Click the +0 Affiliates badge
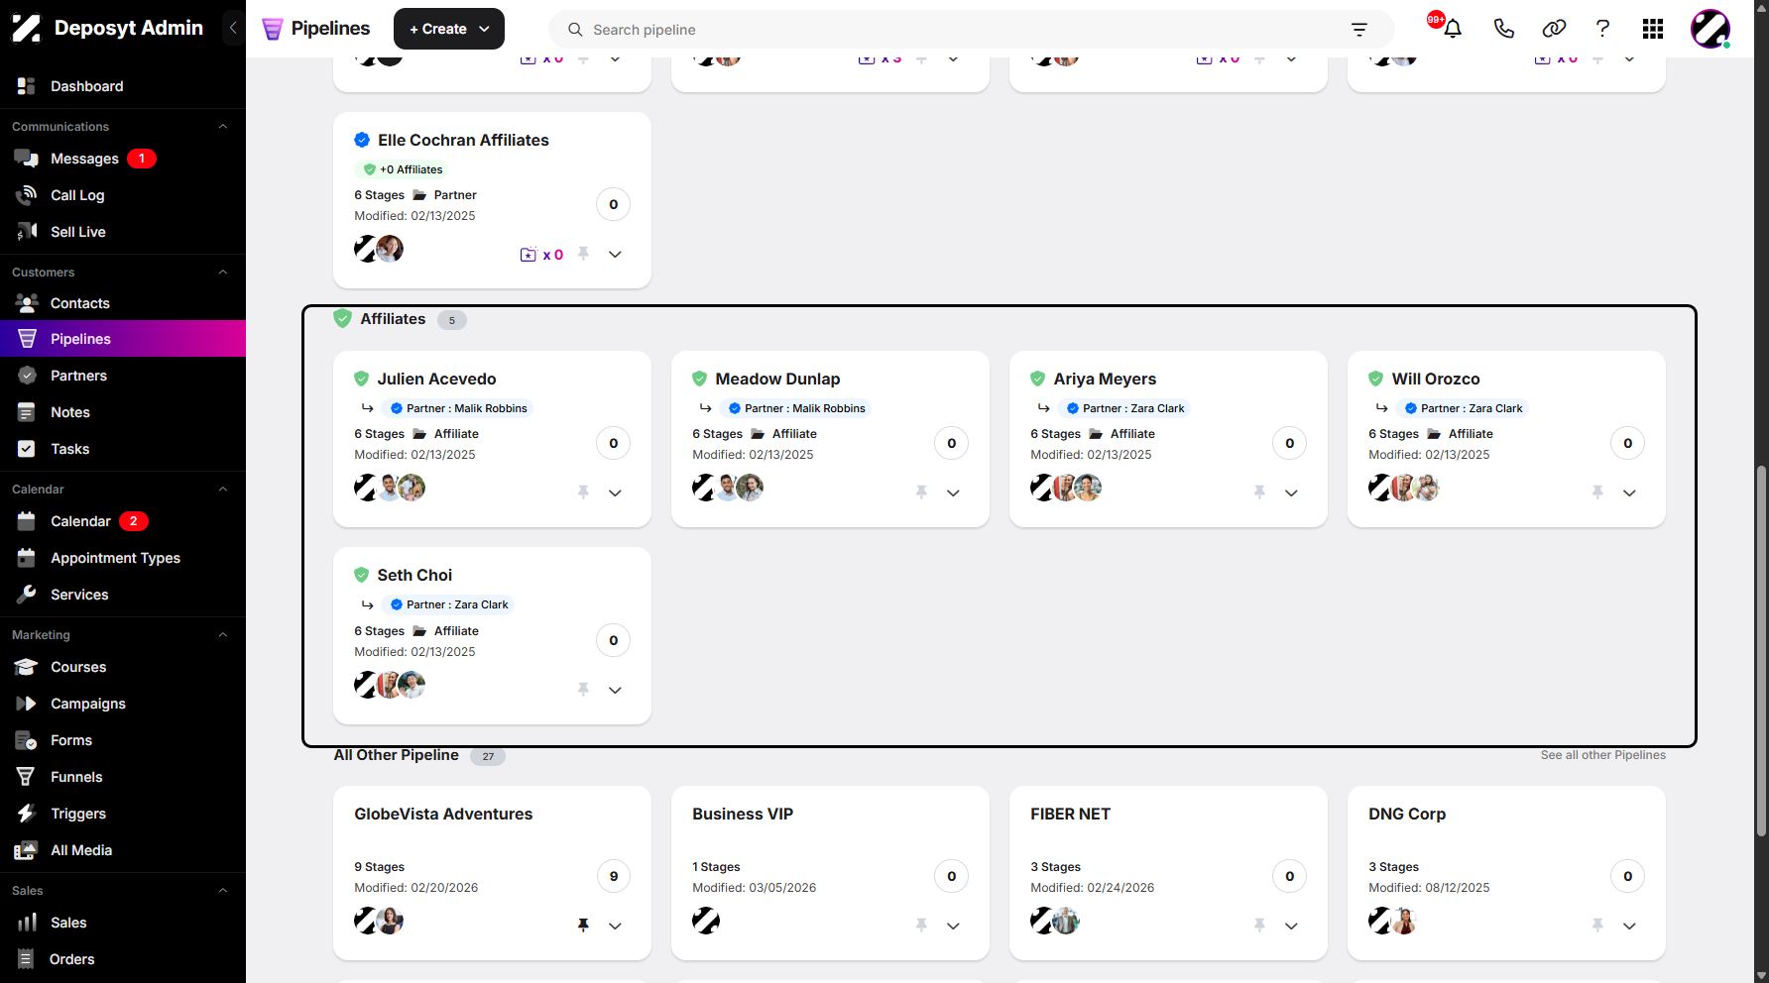This screenshot has width=1769, height=983. 402,169
